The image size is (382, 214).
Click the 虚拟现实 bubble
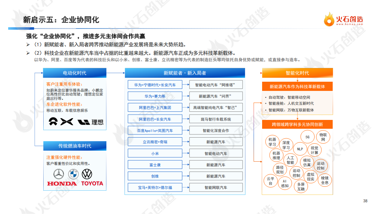tap(311, 177)
